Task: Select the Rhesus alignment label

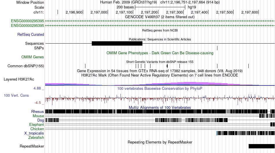Action: (x=38, y=111)
